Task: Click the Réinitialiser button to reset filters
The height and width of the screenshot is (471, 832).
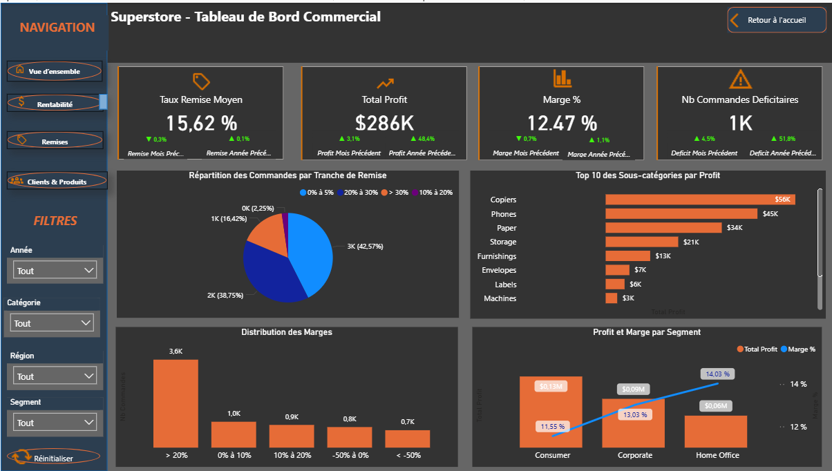Action: click(x=54, y=457)
